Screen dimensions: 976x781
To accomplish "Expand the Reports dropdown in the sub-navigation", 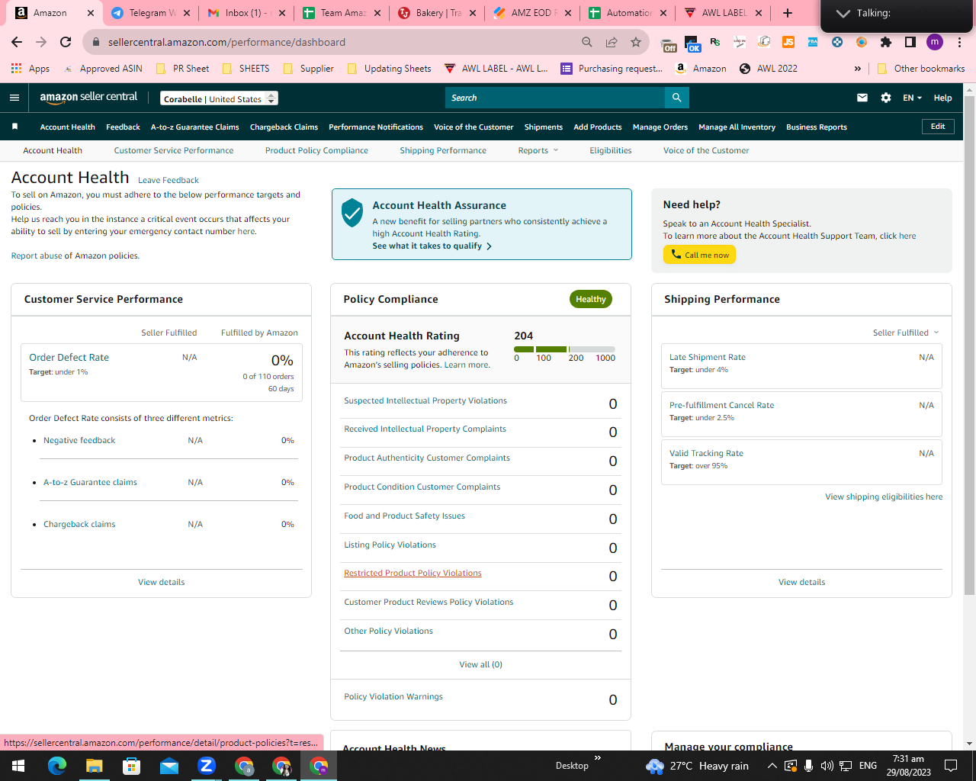I will [x=538, y=150].
